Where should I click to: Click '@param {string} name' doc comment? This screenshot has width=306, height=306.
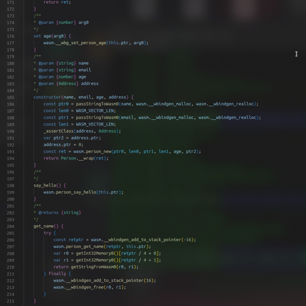click(x=63, y=63)
